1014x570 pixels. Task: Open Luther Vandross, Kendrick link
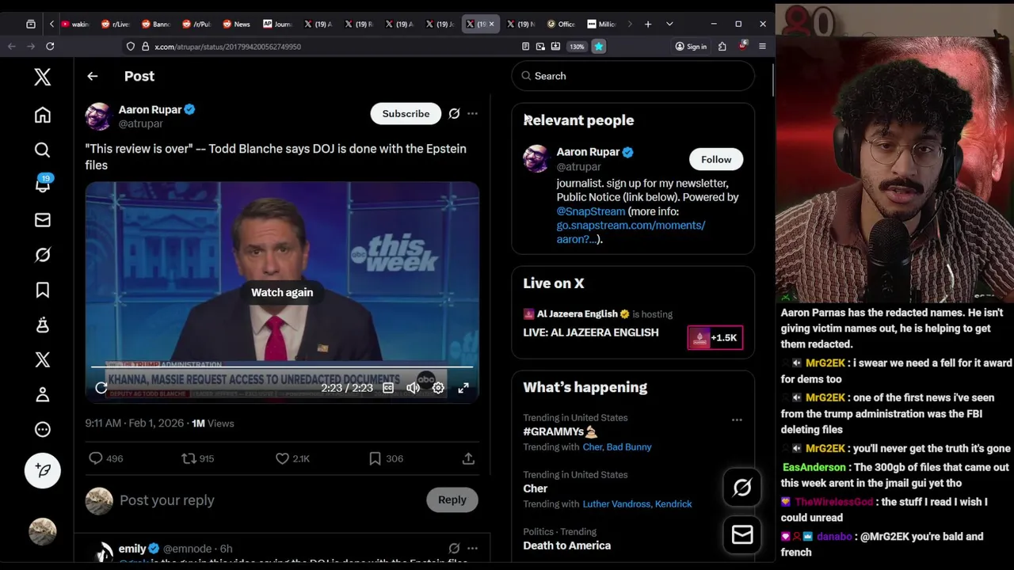pos(637,504)
